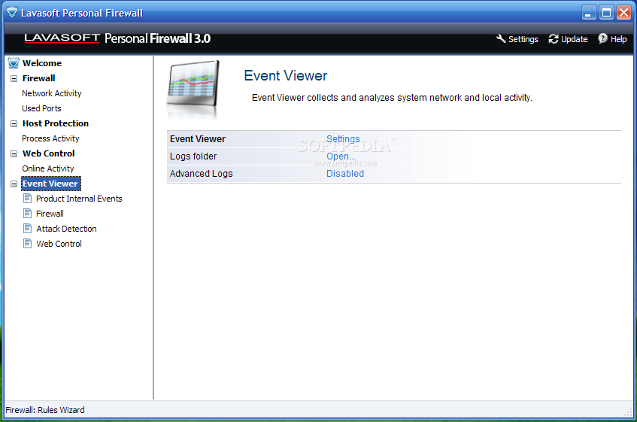Open Settings from the top bar
This screenshot has width=637, height=422.
point(523,39)
